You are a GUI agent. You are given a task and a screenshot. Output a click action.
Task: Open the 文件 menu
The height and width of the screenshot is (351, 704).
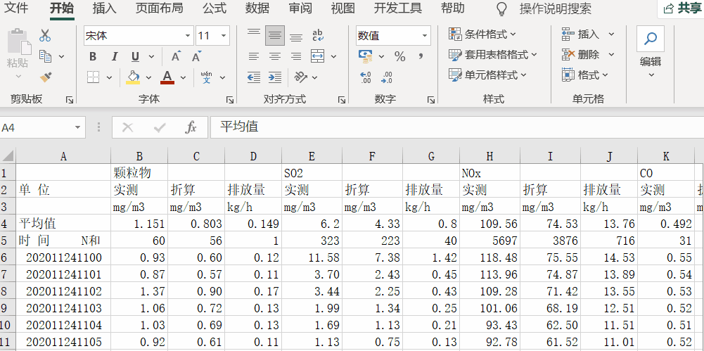[x=15, y=8]
